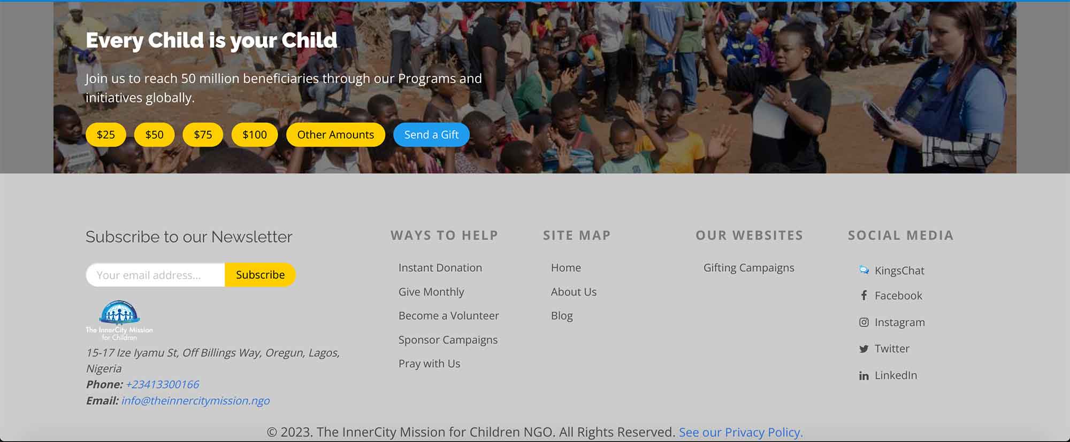
Task: Go to Become a Volunteer page
Action: (x=448, y=315)
